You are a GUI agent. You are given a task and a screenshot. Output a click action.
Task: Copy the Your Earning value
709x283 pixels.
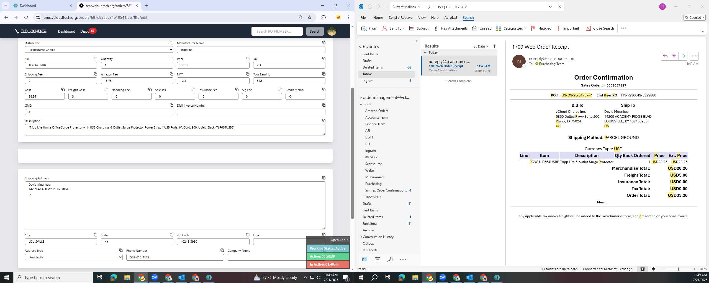[324, 74]
